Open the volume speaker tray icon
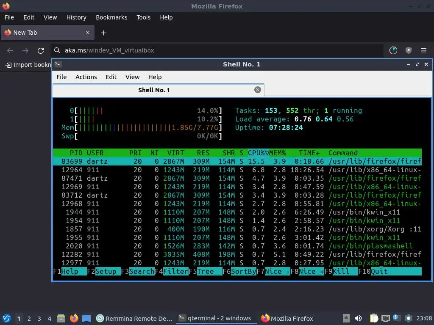Screen dimensions: 434x325 tap(358, 318)
